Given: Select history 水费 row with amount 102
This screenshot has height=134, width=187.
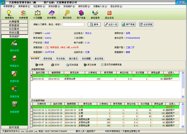Looking at the screenshot, I should coord(106,113).
